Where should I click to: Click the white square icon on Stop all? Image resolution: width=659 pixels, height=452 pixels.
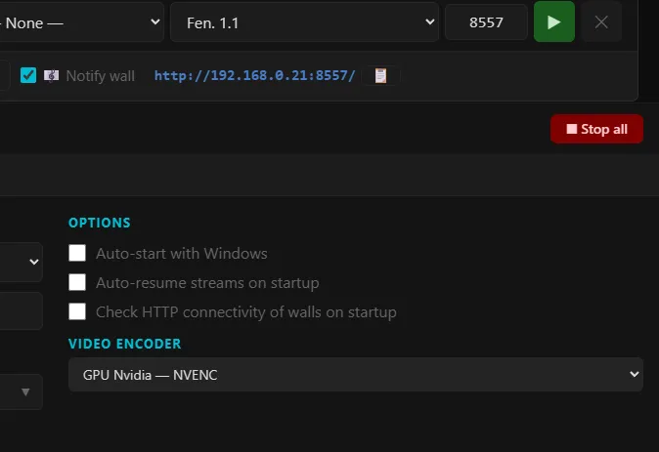(x=572, y=129)
